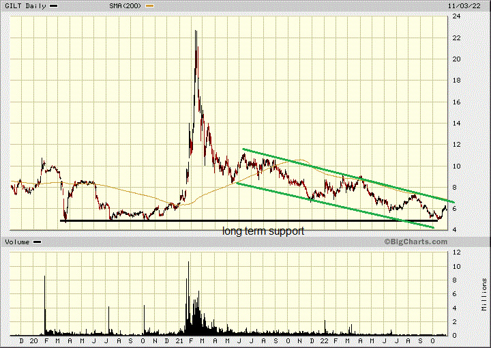
Task: Click price axis value 22
Action: 456,38
